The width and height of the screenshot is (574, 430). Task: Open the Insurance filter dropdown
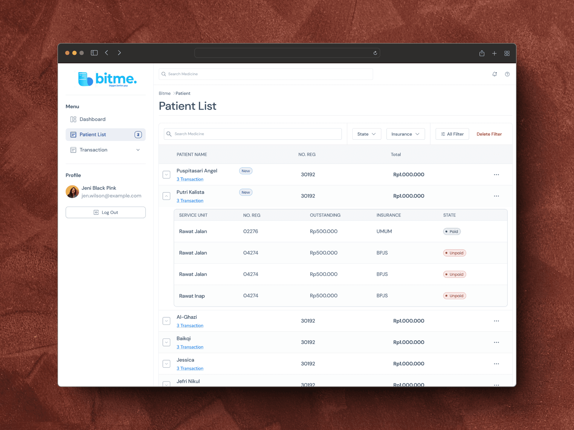[405, 134]
